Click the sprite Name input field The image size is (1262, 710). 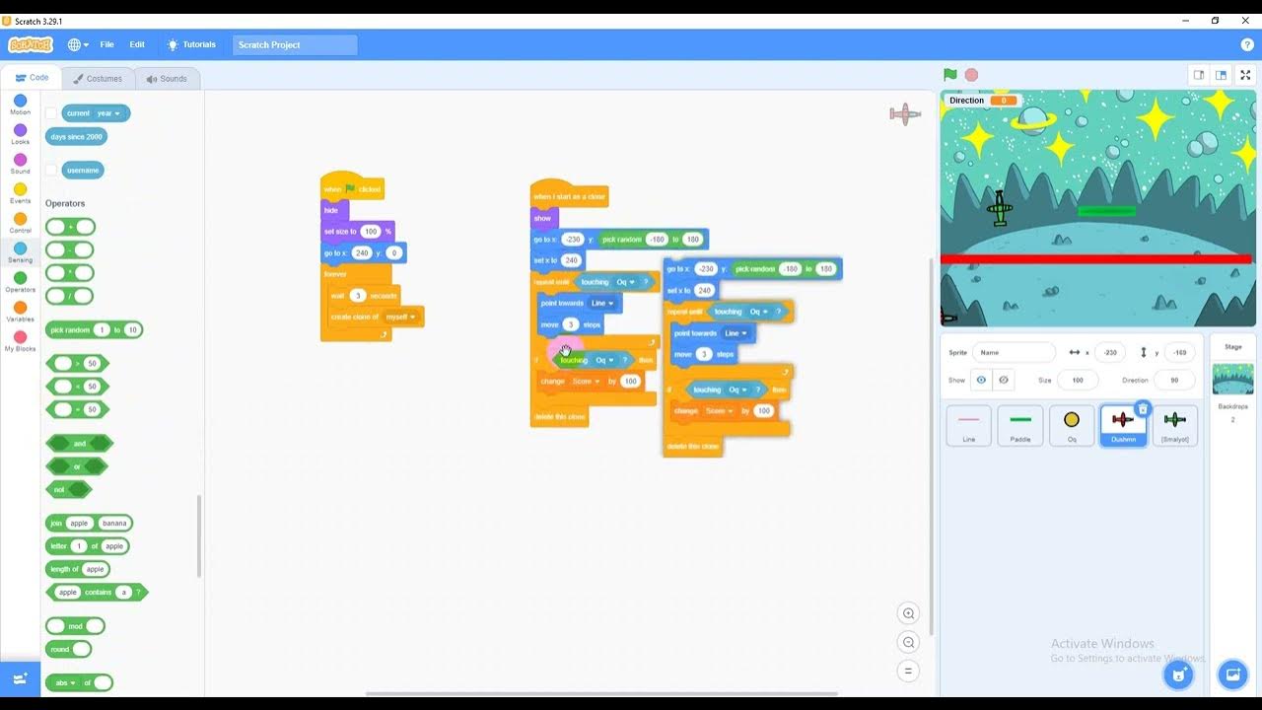tap(1014, 352)
